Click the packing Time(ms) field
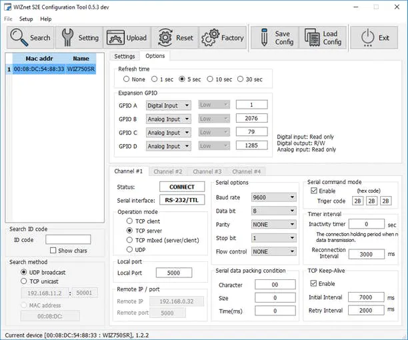The width and height of the screenshot is (408, 340). point(275,311)
